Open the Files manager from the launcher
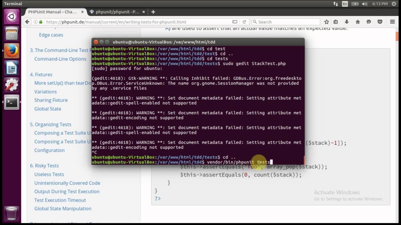The image size is (401, 225). (x=12, y=33)
